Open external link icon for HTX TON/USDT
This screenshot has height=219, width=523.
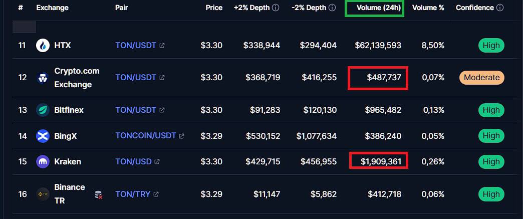click(162, 46)
